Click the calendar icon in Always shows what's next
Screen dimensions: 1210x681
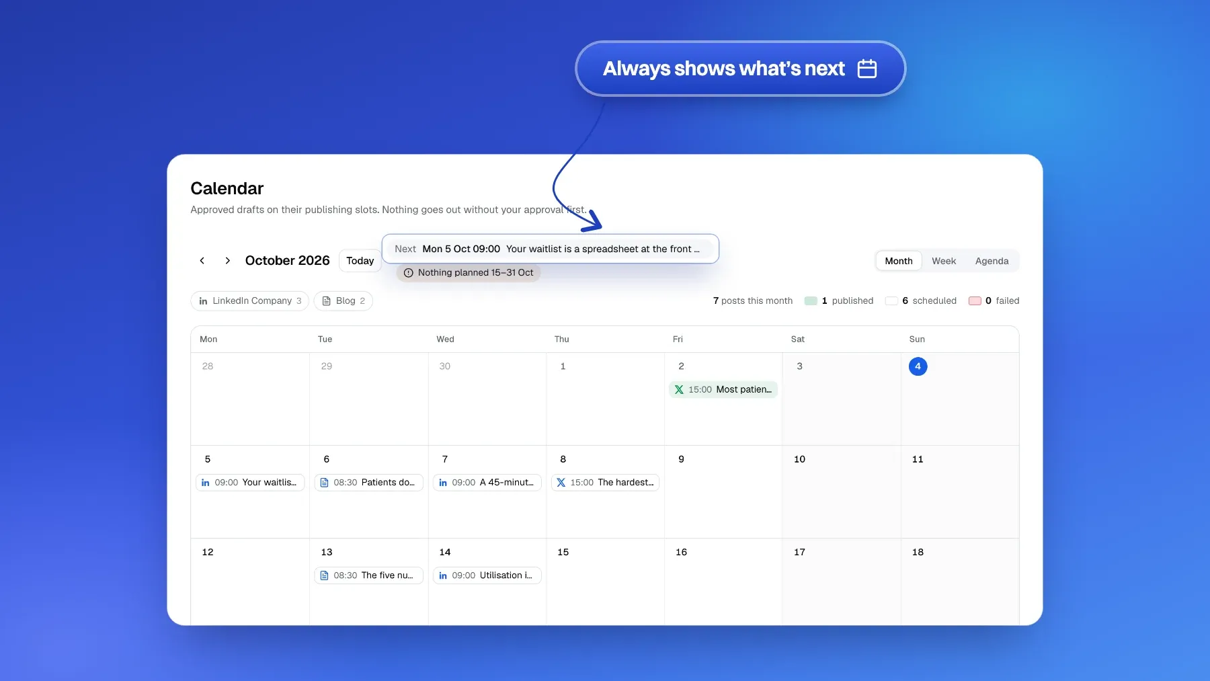pyautogui.click(x=867, y=69)
